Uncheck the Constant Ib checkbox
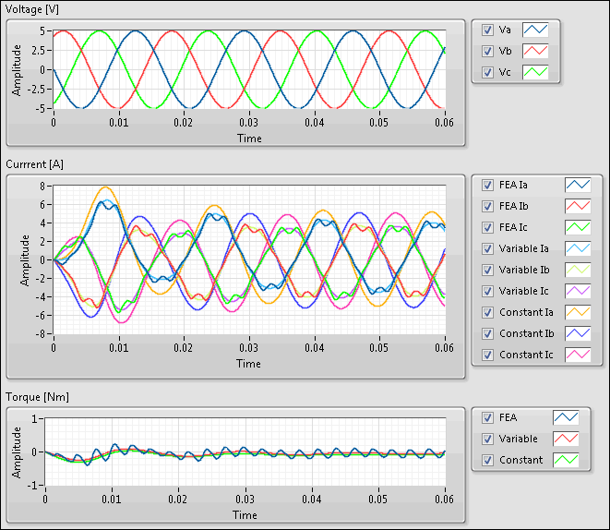The height and width of the screenshot is (530, 610). tap(487, 333)
